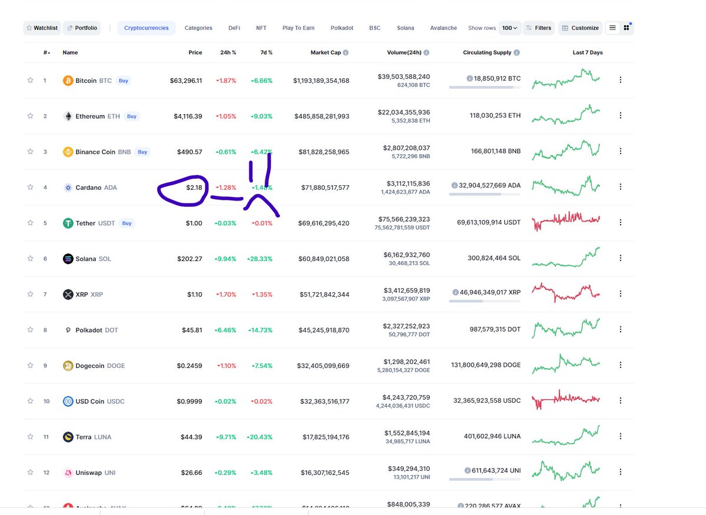Screen dimensions: 706x515
Task: Click the Uniswap coin logo
Action: click(68, 472)
